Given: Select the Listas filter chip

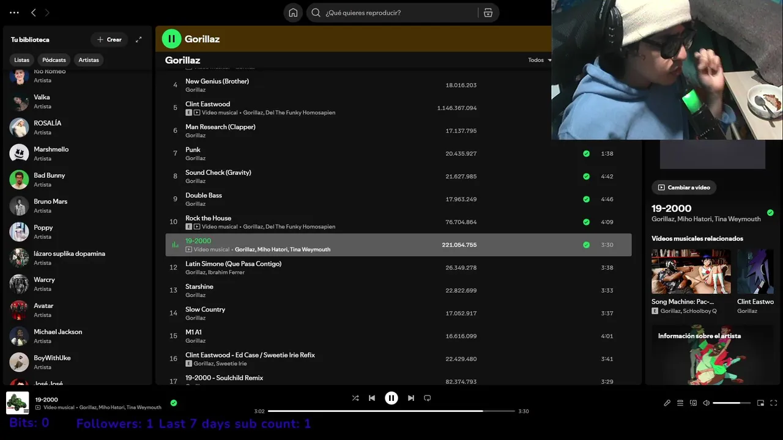Looking at the screenshot, I should [22, 60].
